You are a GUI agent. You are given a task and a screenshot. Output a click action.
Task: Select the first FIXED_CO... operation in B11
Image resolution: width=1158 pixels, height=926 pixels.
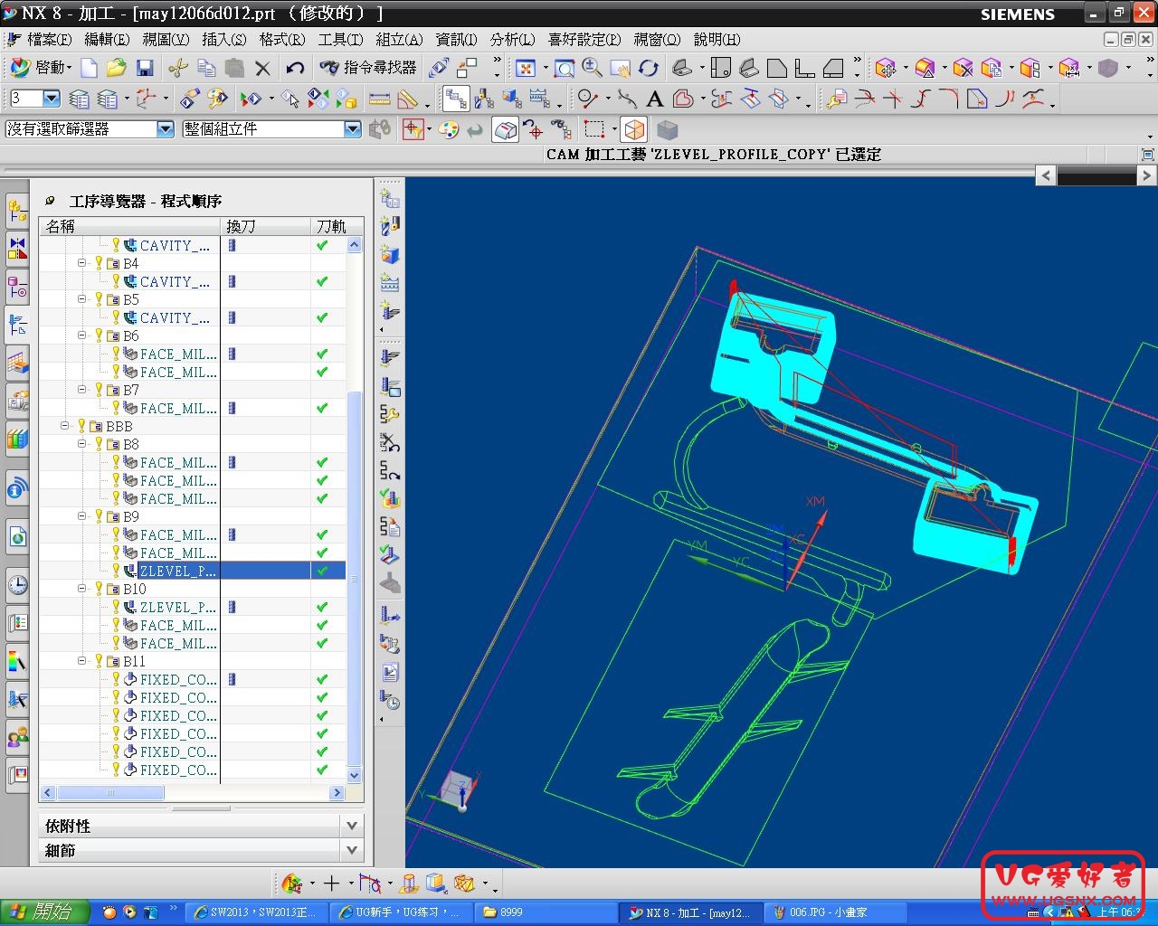[178, 679]
